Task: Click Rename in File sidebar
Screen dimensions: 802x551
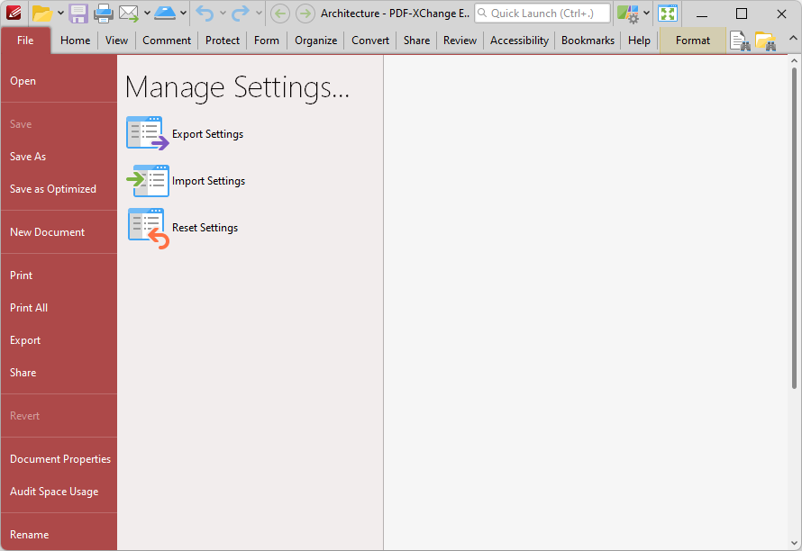Action: 59,535
